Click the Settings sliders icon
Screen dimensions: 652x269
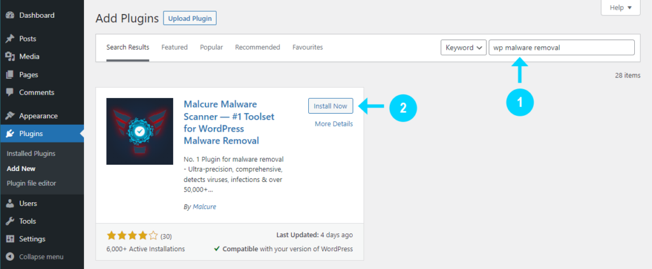click(10, 239)
